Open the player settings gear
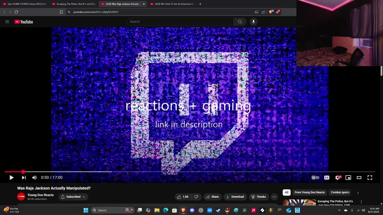This screenshot has height=215, width=383. 338,177
